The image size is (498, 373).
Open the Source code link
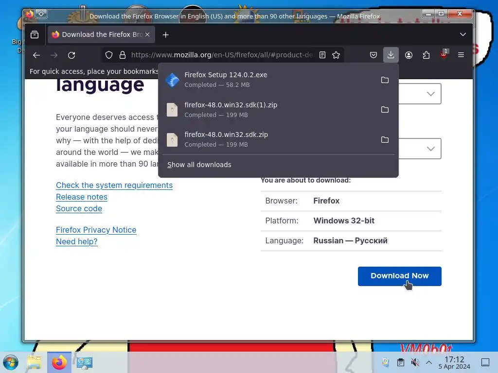coord(79,209)
